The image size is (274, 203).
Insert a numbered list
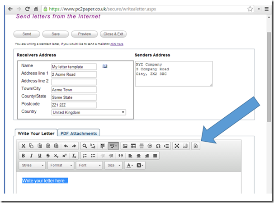pos(85,156)
